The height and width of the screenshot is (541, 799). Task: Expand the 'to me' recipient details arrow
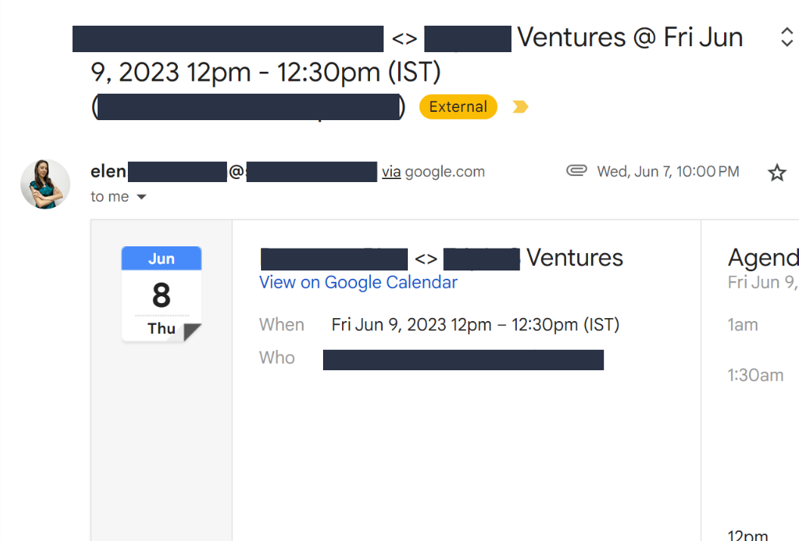(x=141, y=197)
